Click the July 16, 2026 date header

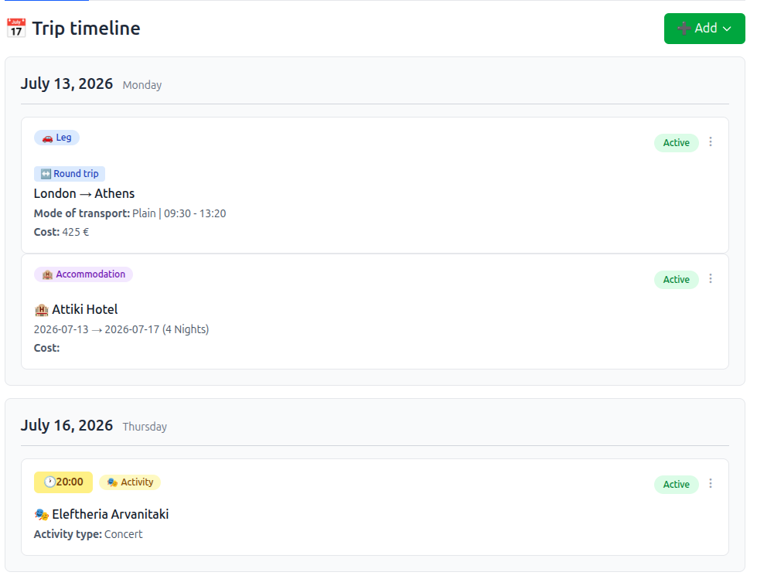click(66, 425)
